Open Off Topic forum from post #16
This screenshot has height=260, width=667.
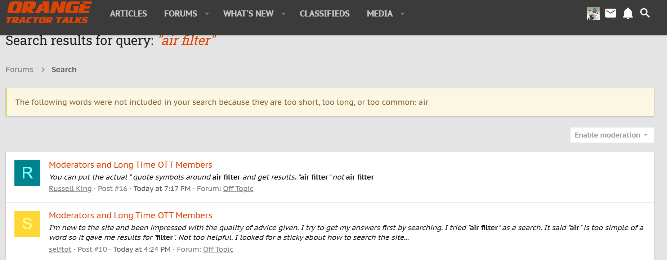pos(238,189)
